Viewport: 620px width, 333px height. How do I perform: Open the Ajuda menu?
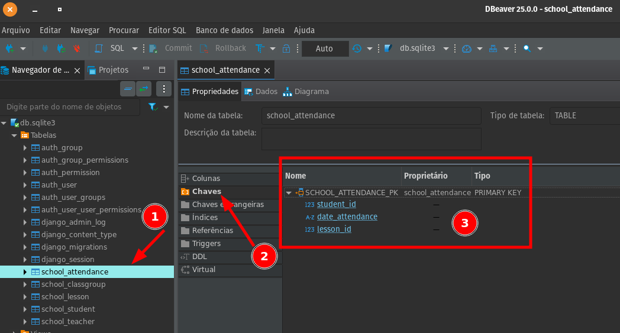[x=304, y=30]
